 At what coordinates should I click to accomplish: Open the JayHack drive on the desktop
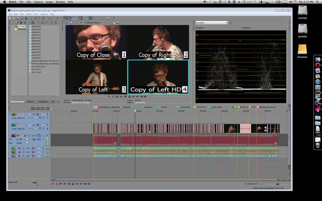click(302, 31)
